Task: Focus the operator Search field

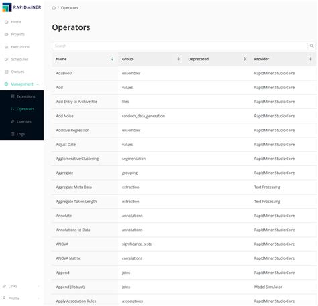Action: [180, 46]
